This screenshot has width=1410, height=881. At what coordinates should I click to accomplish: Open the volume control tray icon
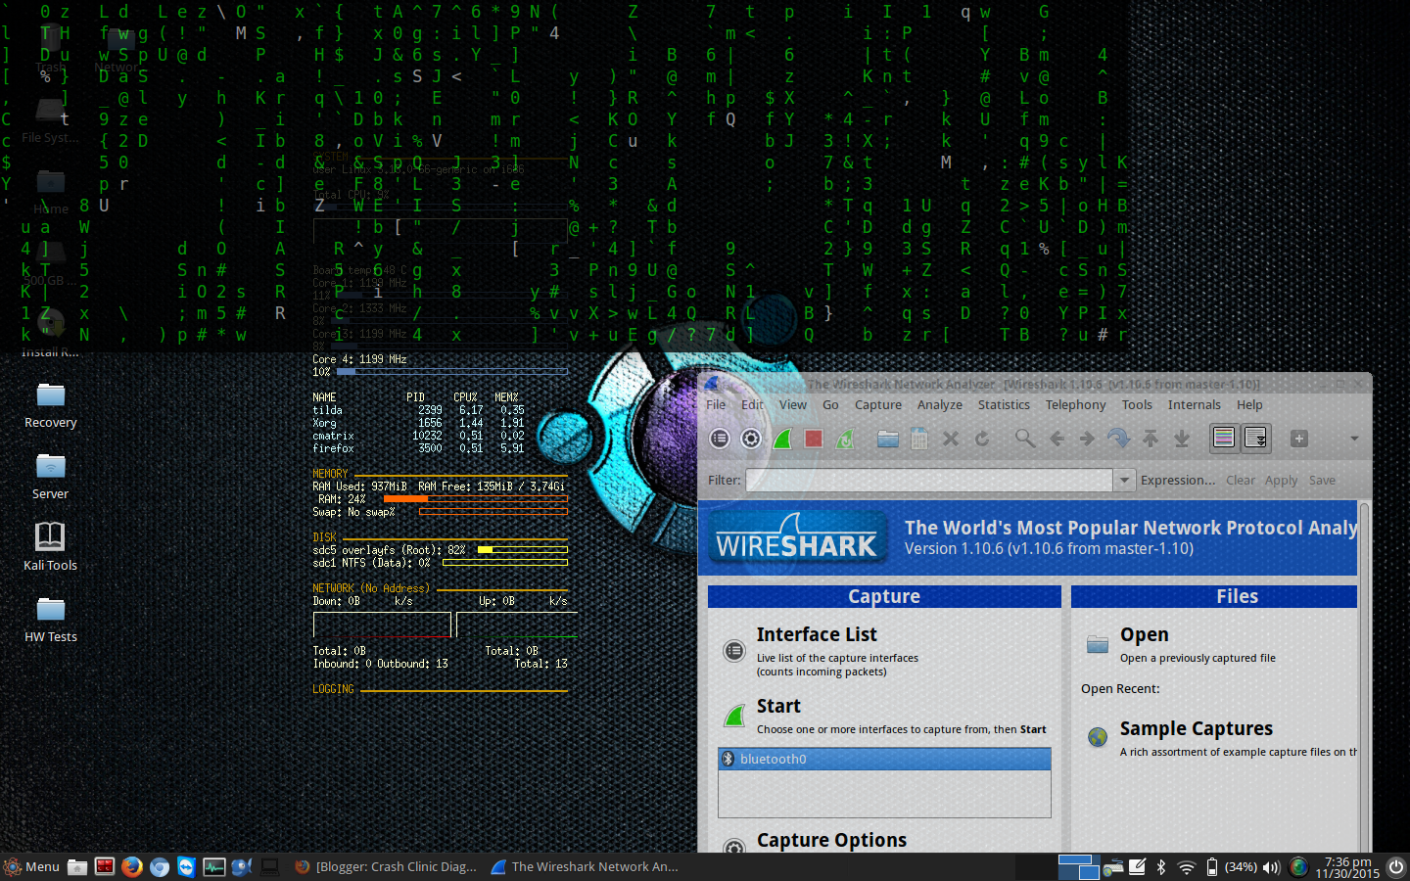[1271, 866]
